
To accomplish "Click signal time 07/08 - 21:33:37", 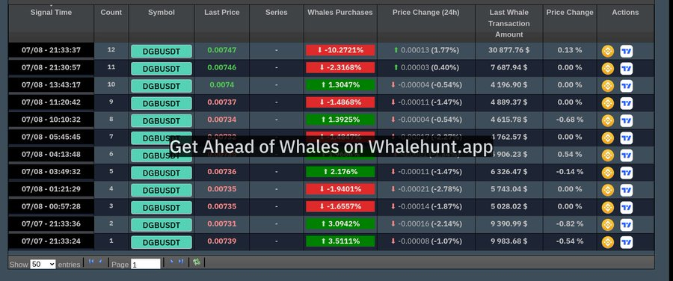I will coord(51,50).
